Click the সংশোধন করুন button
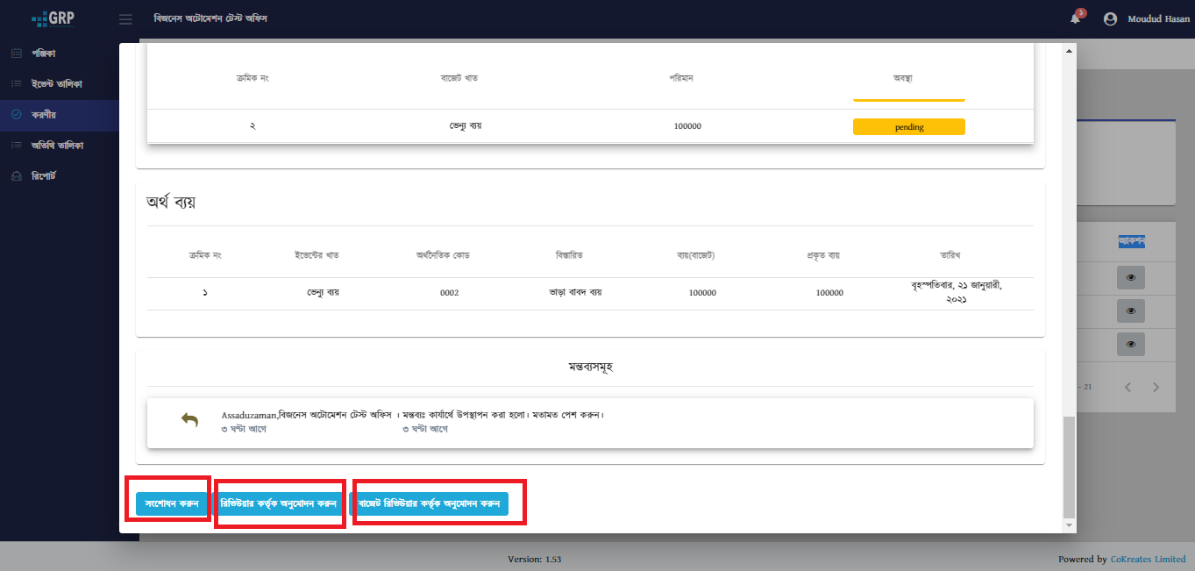Viewport: 1195px width, 571px height. (171, 504)
